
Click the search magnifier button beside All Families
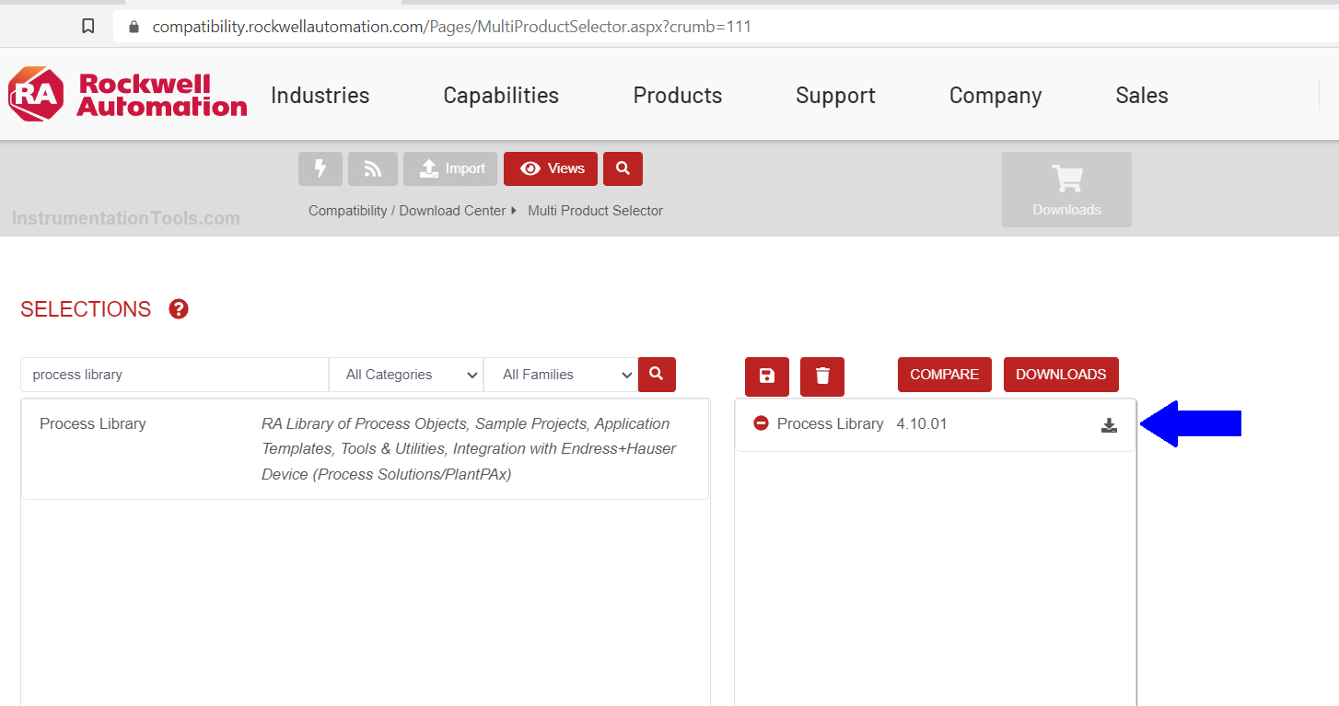coord(657,375)
